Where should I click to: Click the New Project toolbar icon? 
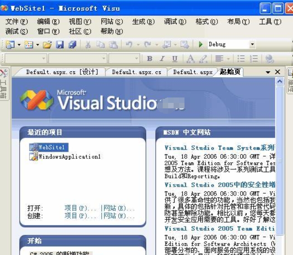point(9,45)
